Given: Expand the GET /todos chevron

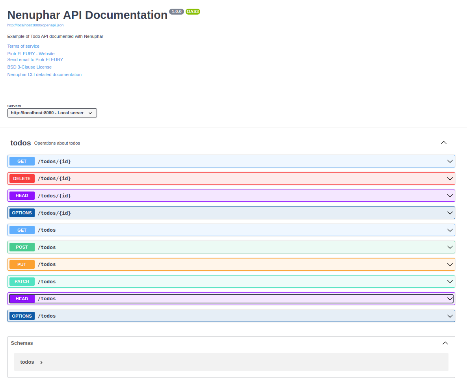Looking at the screenshot, I should tap(450, 230).
